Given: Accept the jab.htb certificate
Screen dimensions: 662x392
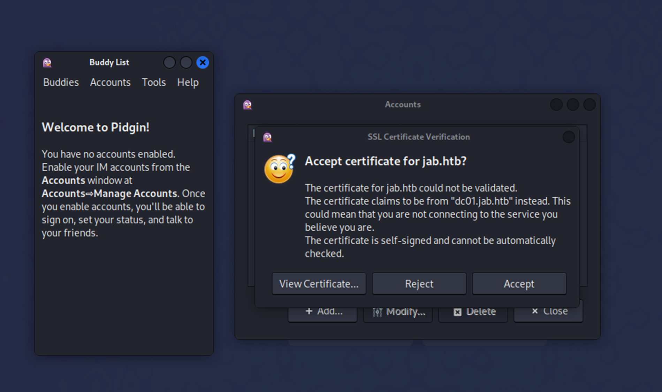Looking at the screenshot, I should (519, 284).
